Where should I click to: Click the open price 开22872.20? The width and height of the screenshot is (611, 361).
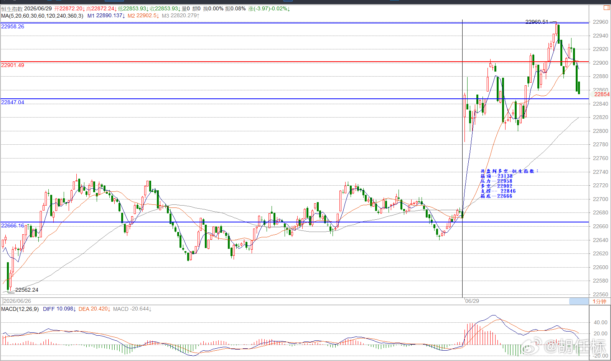pyautogui.click(x=69, y=8)
